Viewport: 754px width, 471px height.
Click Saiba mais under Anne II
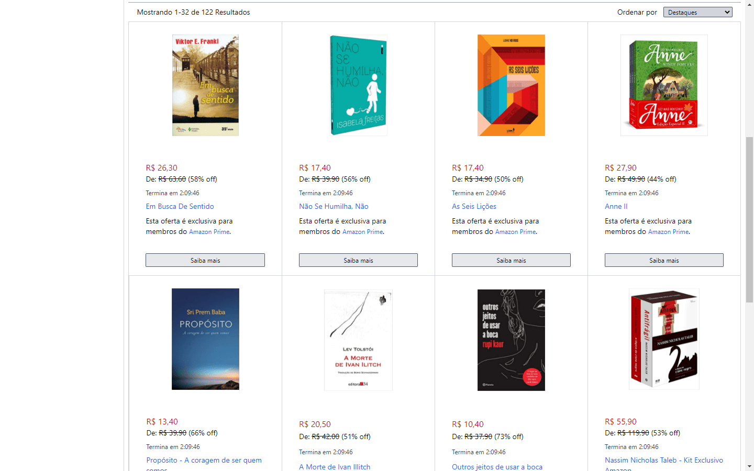point(664,260)
